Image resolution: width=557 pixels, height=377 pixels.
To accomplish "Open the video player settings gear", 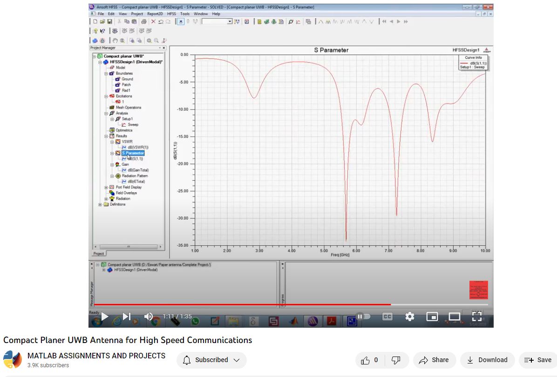I will click(x=409, y=316).
